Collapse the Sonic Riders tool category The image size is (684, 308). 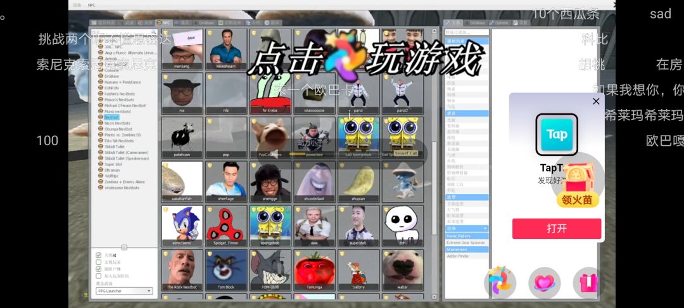click(467, 236)
